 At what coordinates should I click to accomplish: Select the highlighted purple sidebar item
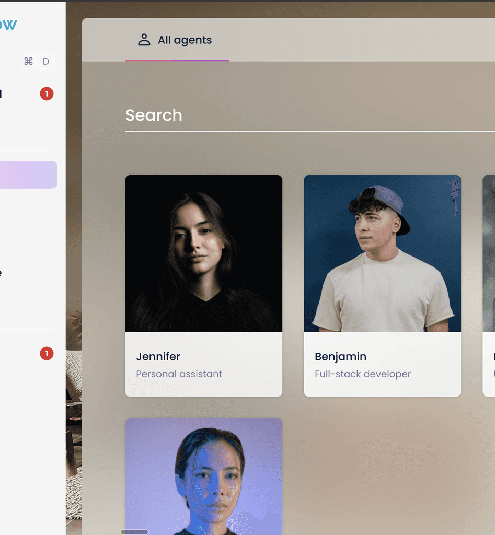(29, 175)
